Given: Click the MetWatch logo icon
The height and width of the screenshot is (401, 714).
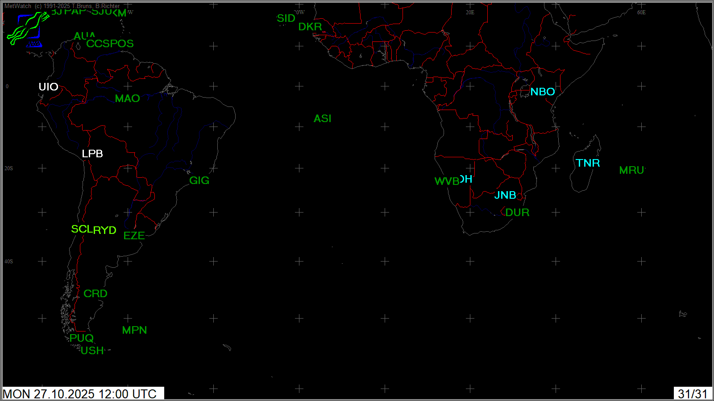Looking at the screenshot, I should pos(28,28).
